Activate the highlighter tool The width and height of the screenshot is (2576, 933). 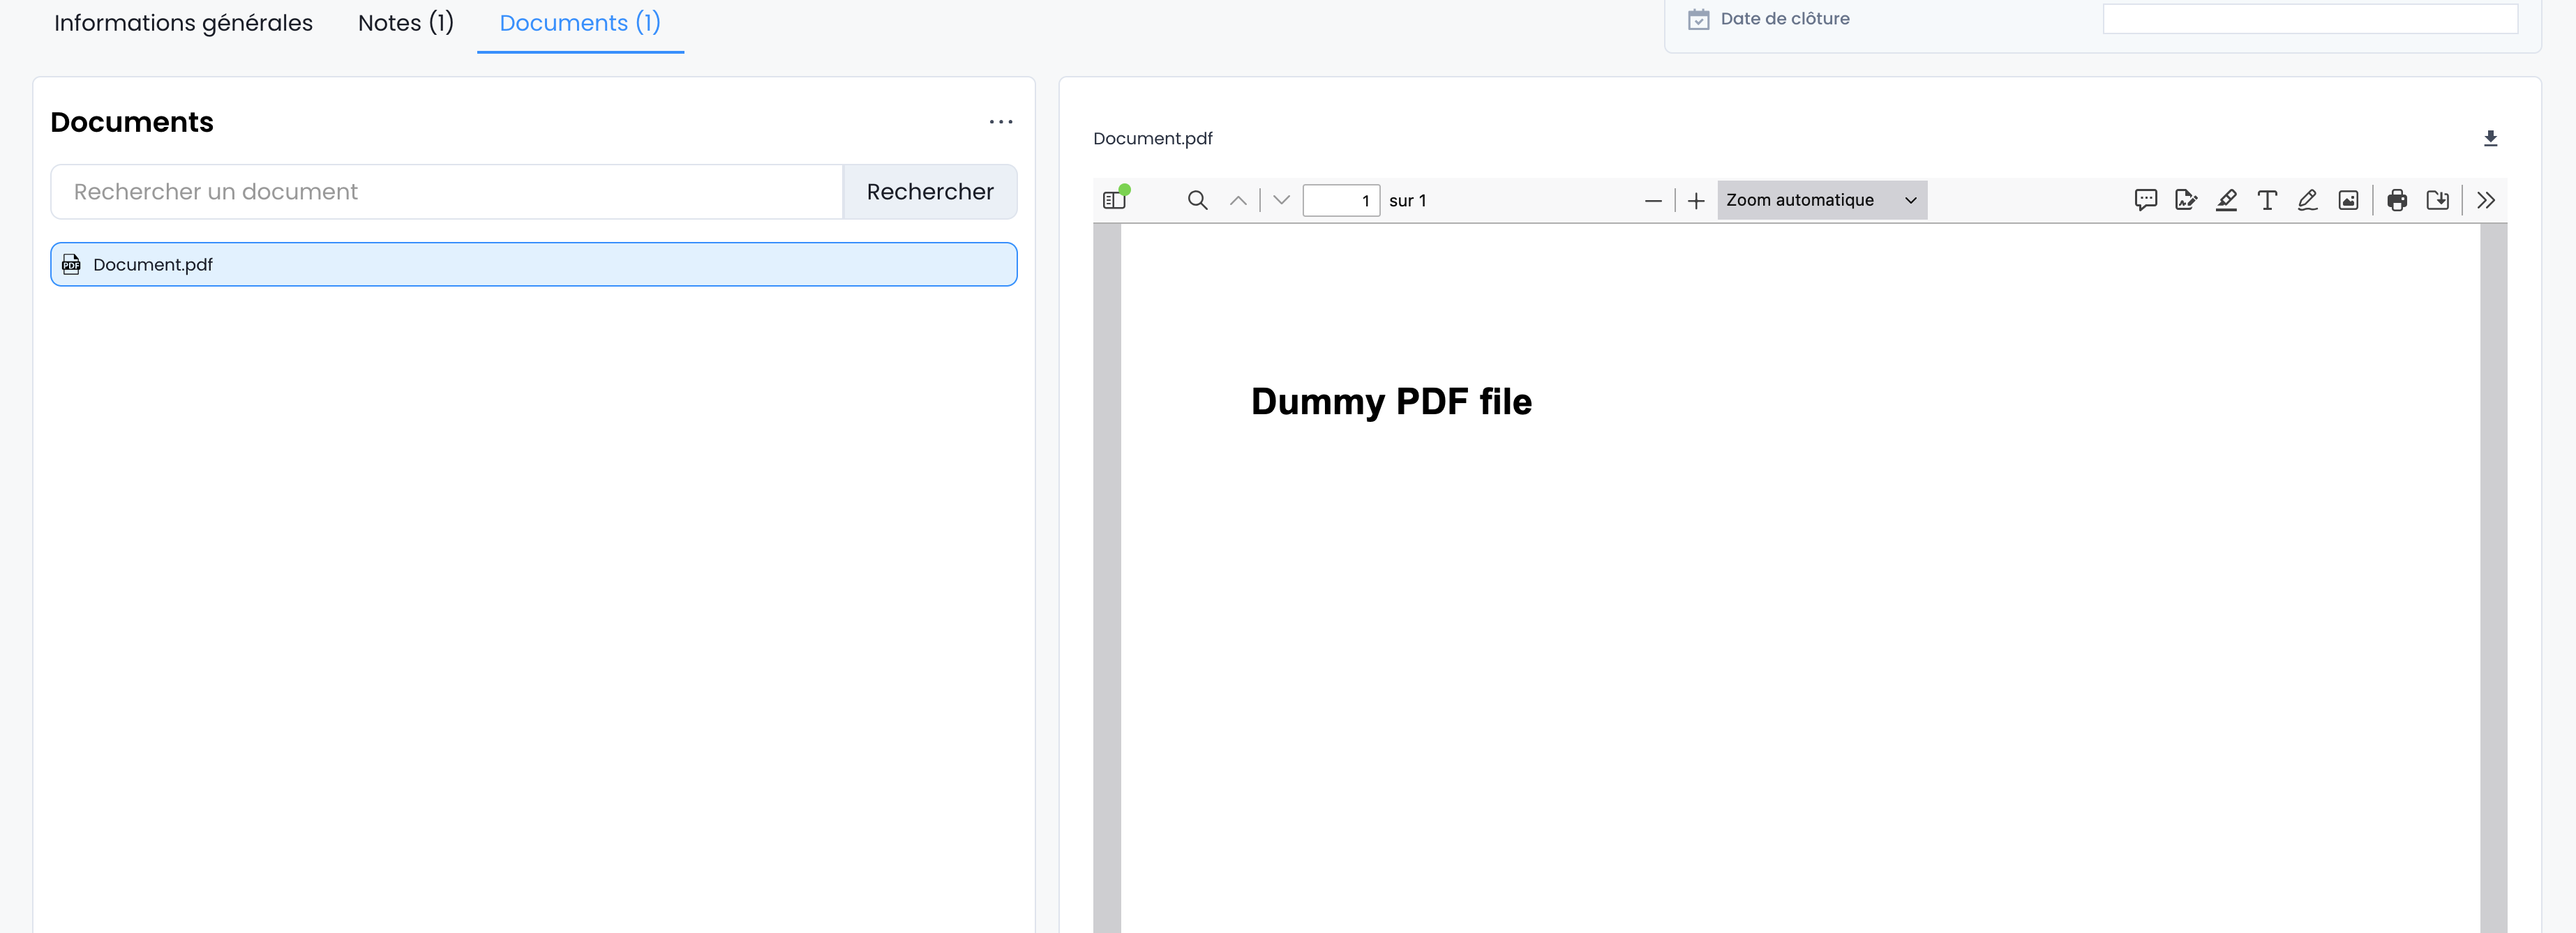2226,200
